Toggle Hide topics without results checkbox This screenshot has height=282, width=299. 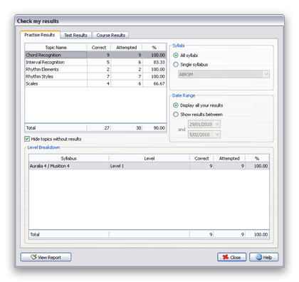(x=27, y=139)
